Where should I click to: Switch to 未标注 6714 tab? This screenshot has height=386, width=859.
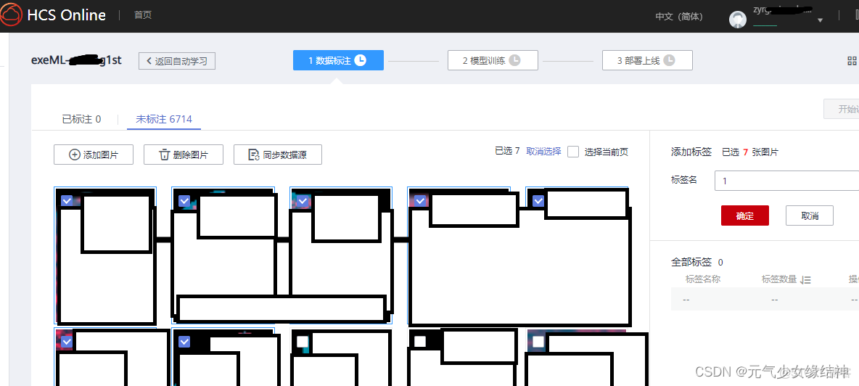pyautogui.click(x=164, y=119)
